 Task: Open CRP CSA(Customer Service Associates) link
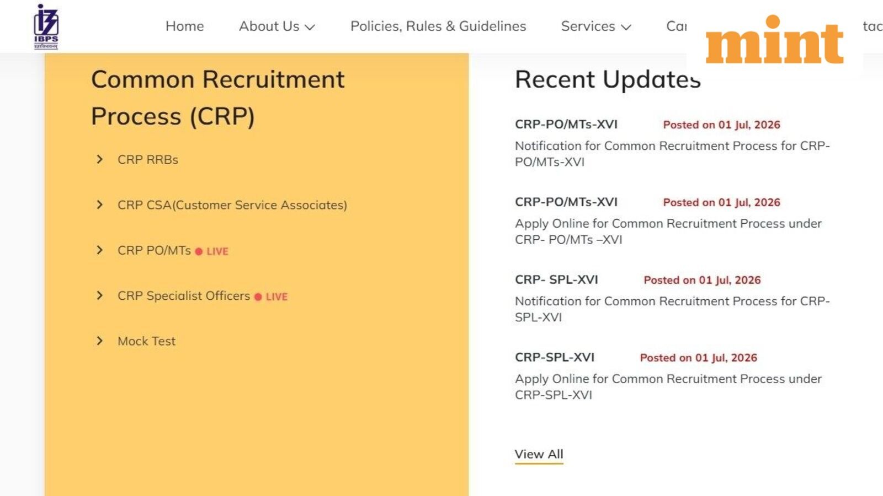(232, 205)
